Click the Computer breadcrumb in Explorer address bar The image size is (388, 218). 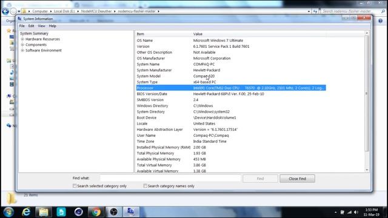[x=40, y=12]
